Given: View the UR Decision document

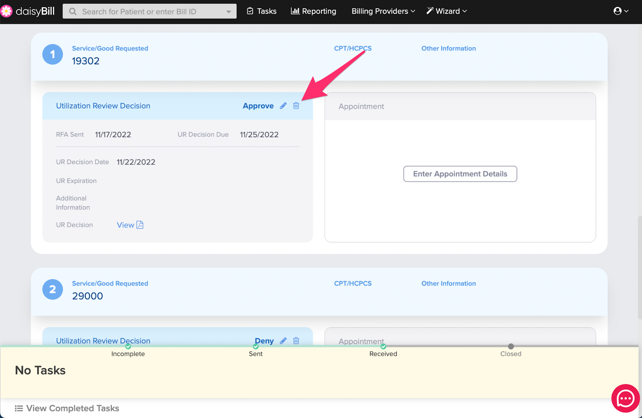Looking at the screenshot, I should (130, 225).
